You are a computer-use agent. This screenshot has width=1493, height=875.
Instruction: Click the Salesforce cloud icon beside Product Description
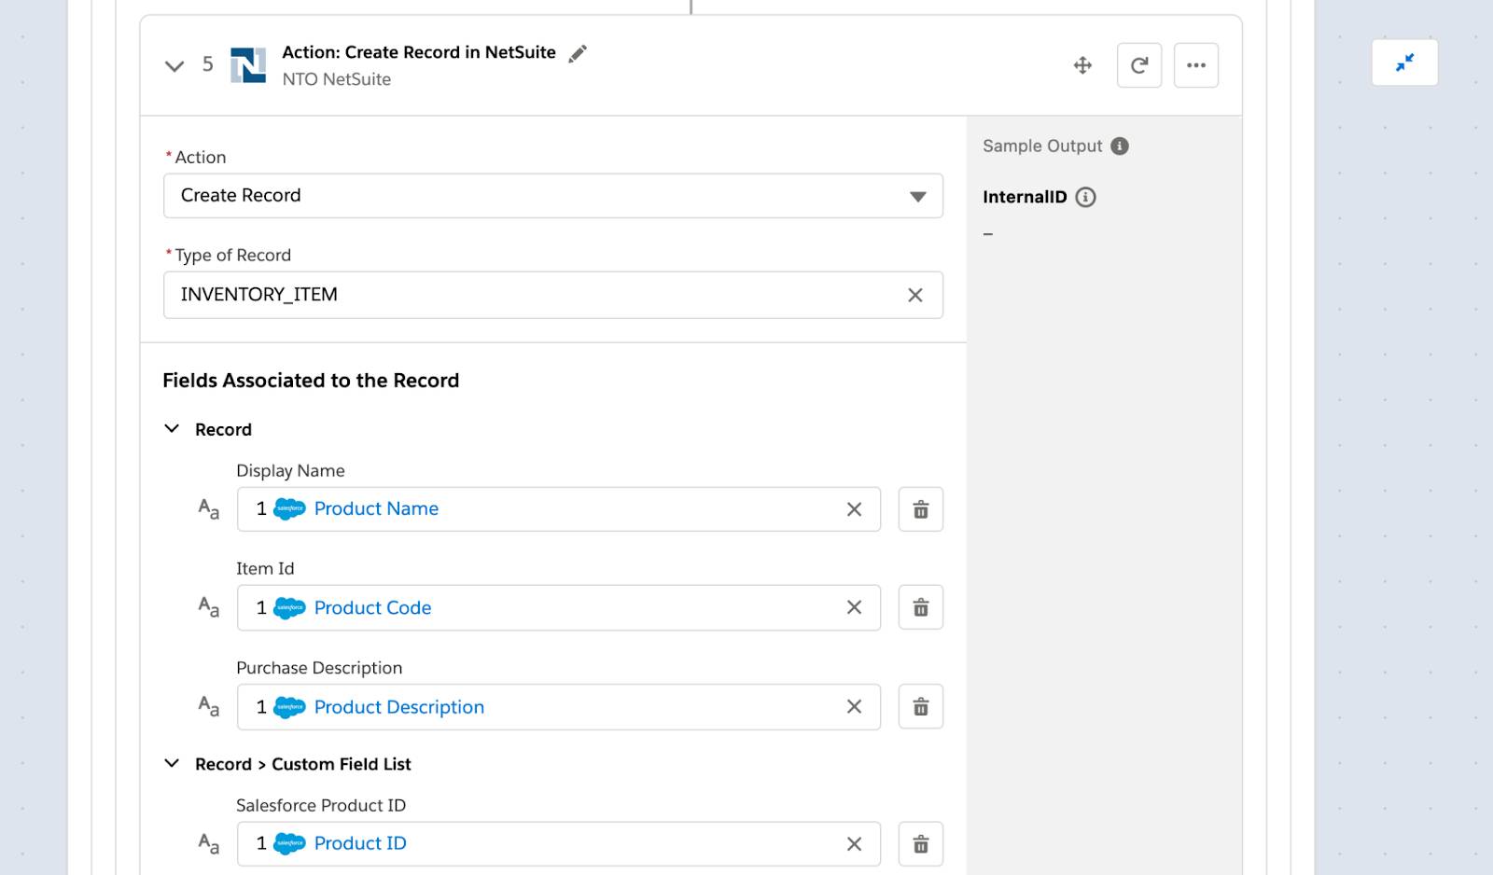(x=289, y=707)
